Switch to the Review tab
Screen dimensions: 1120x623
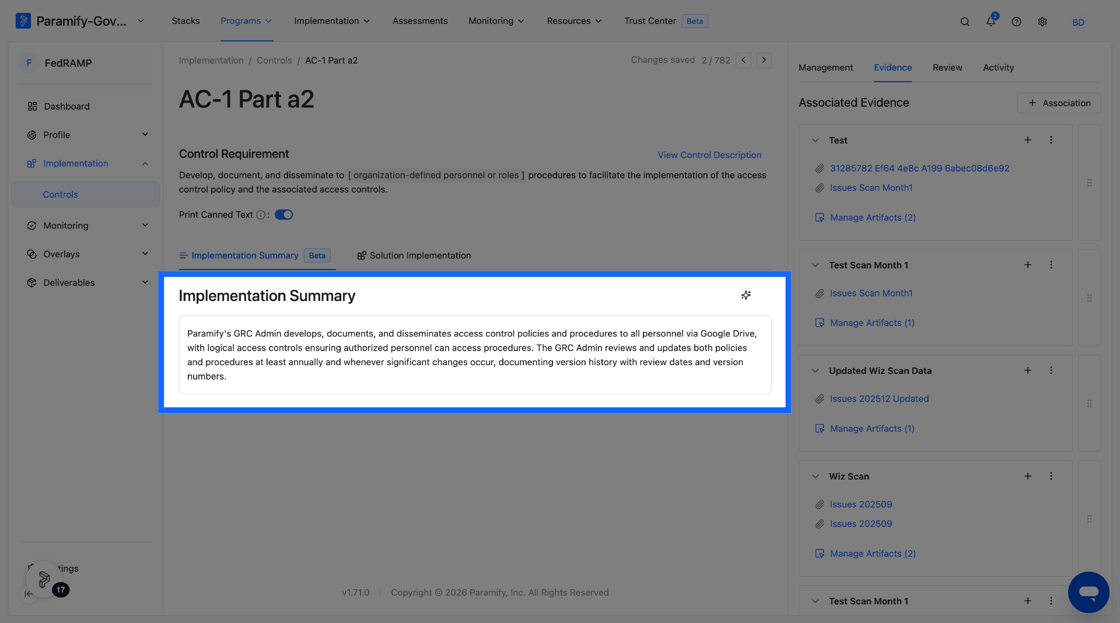click(x=947, y=68)
